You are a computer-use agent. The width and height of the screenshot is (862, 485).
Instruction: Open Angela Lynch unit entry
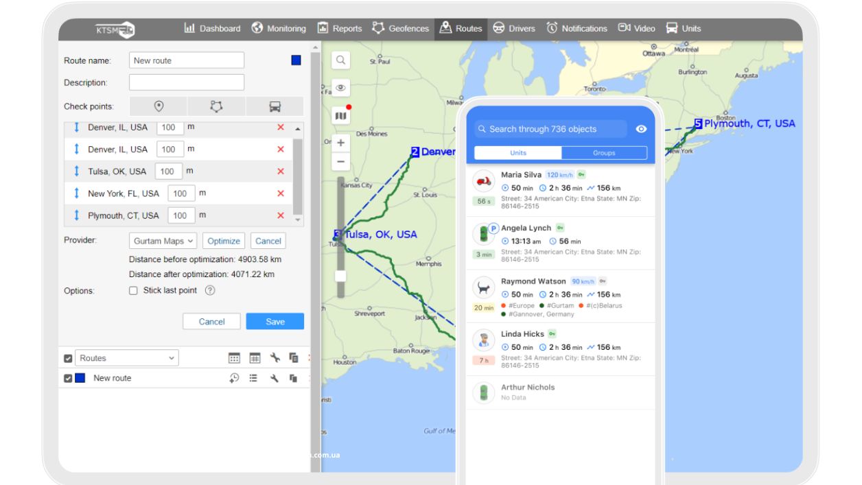pyautogui.click(x=561, y=243)
